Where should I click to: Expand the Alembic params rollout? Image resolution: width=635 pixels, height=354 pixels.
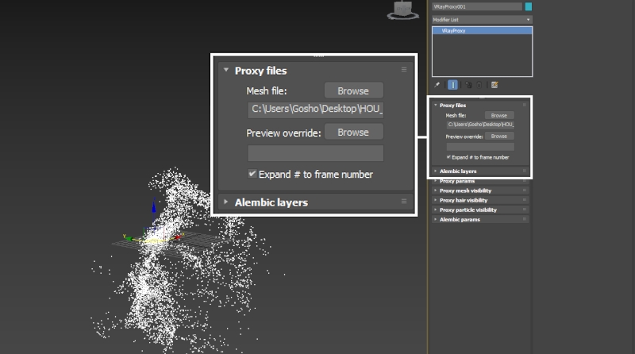point(460,219)
